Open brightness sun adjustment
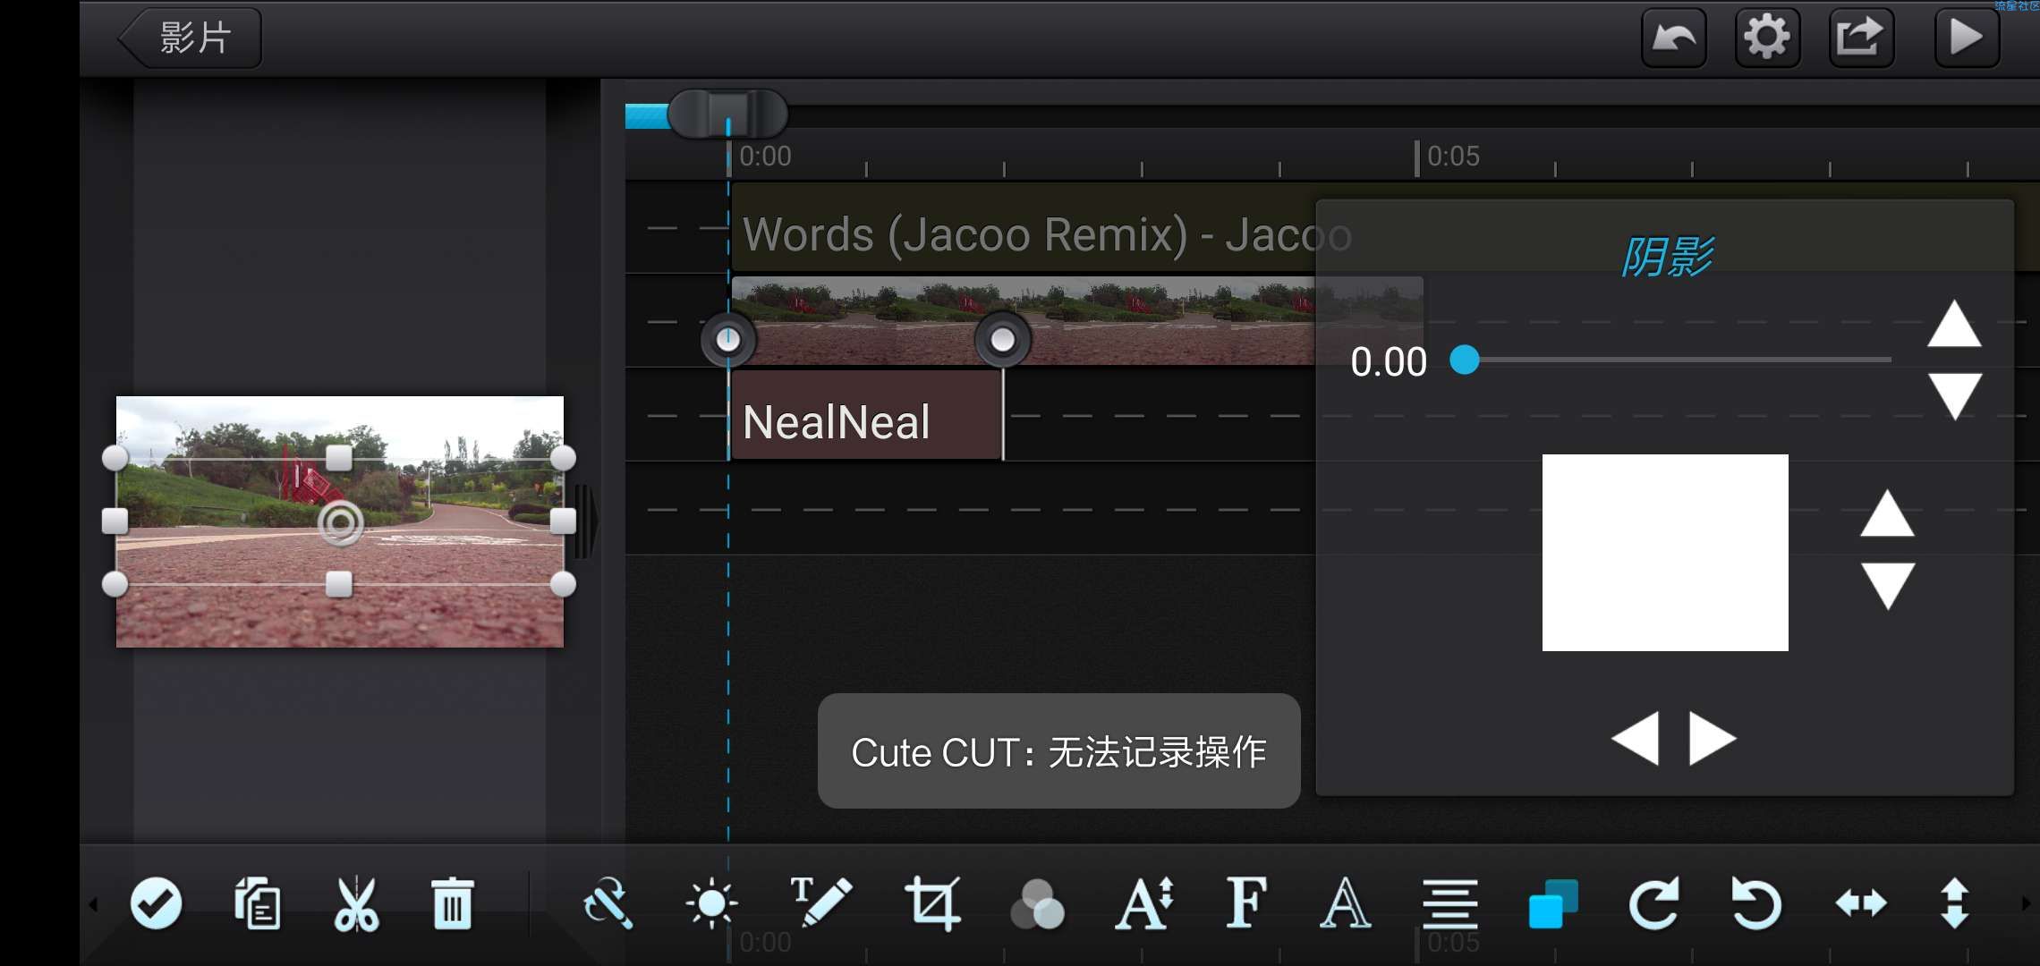 [x=711, y=903]
